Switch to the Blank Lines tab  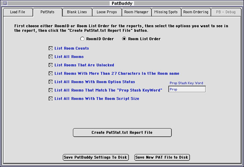click(x=77, y=12)
